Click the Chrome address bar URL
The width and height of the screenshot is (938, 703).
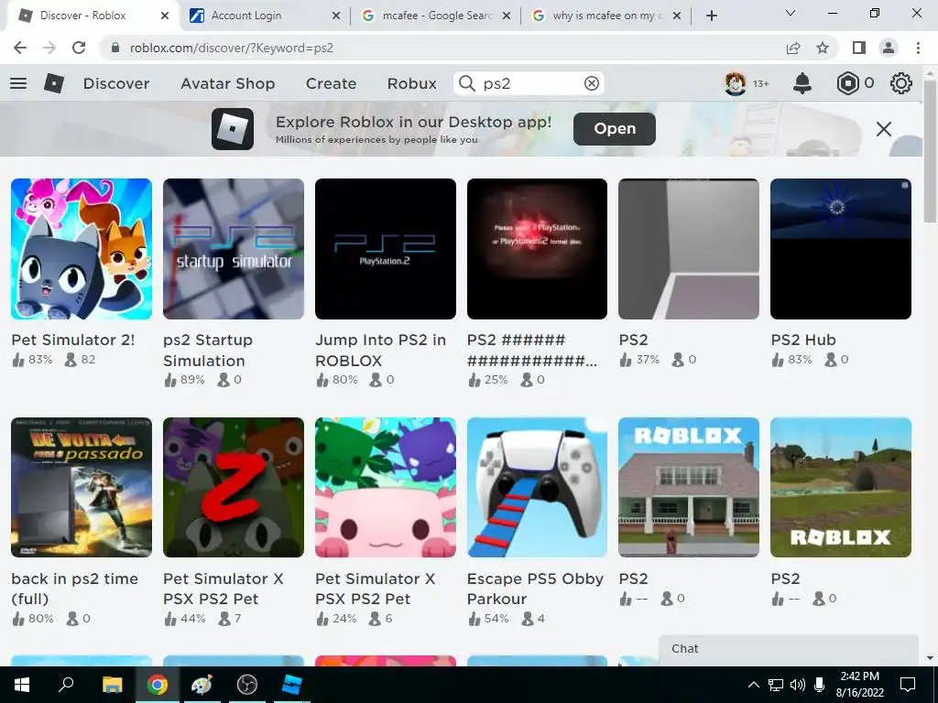[x=232, y=48]
